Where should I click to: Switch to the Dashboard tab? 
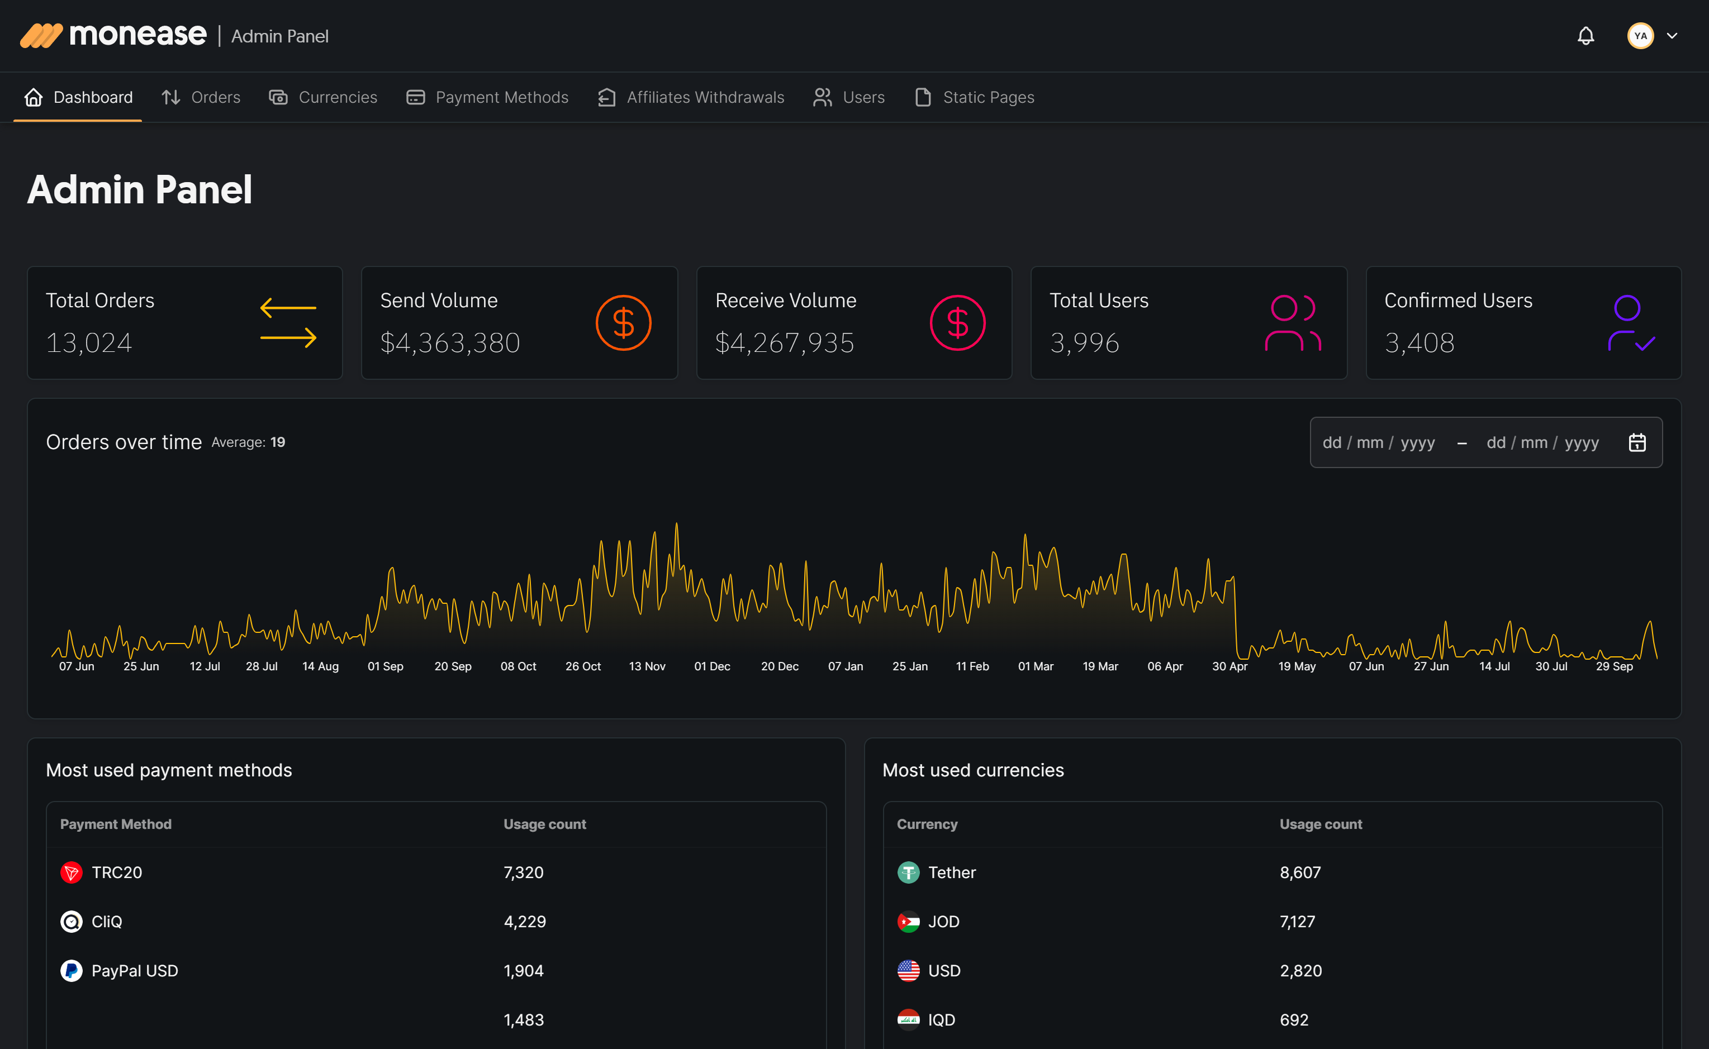[x=78, y=97]
